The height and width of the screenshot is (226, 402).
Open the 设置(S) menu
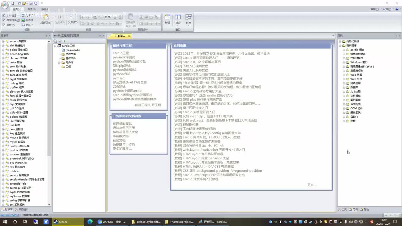click(x=387, y=9)
